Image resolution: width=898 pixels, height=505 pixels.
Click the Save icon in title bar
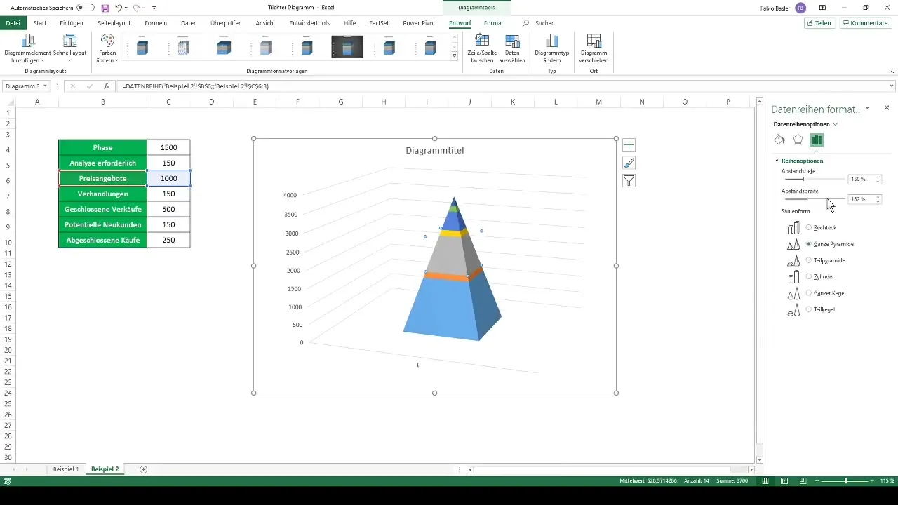pyautogui.click(x=105, y=8)
